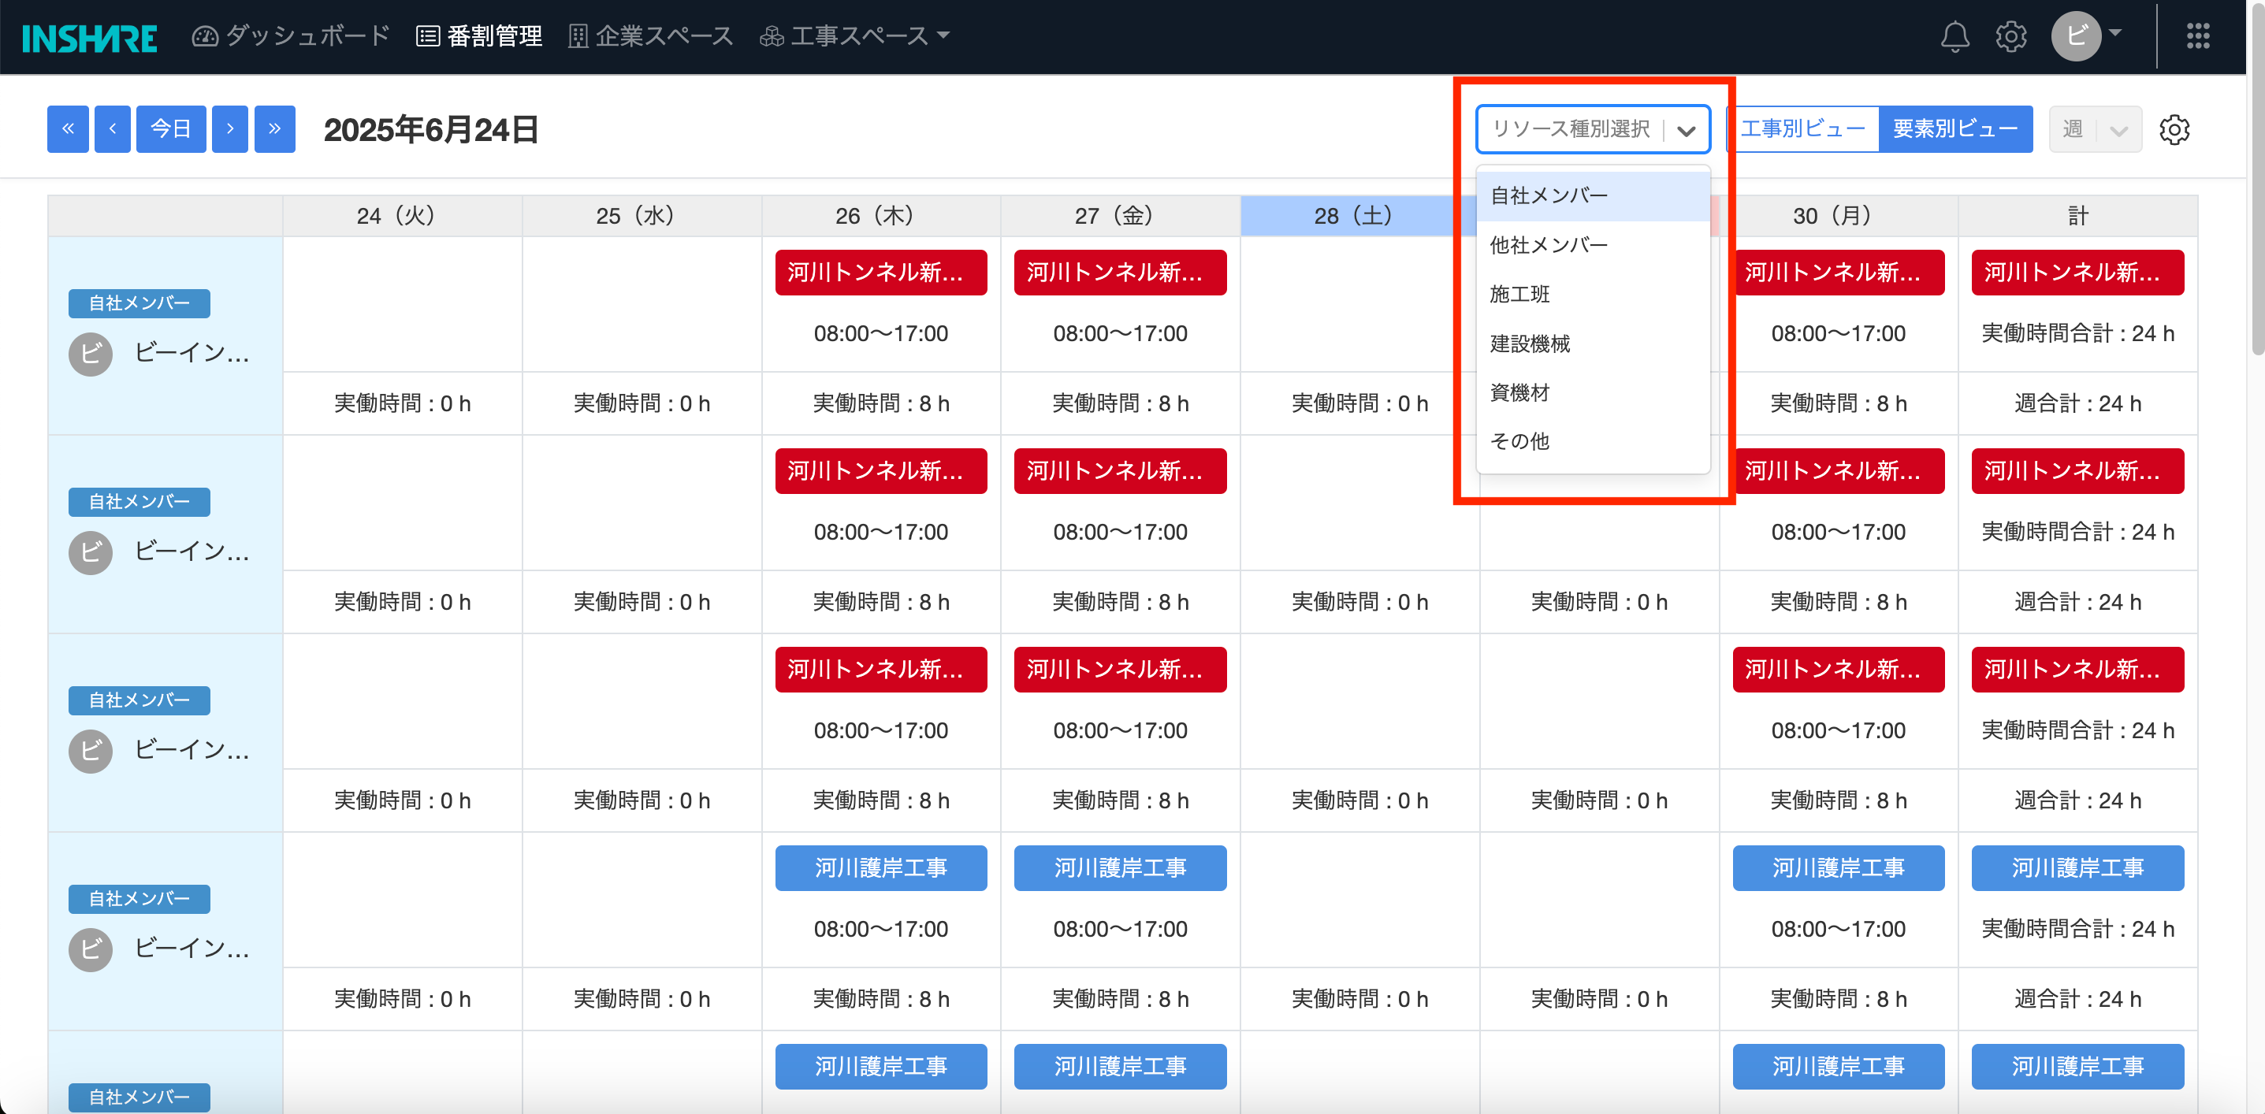
Task: Select その他 option
Action: point(1594,441)
